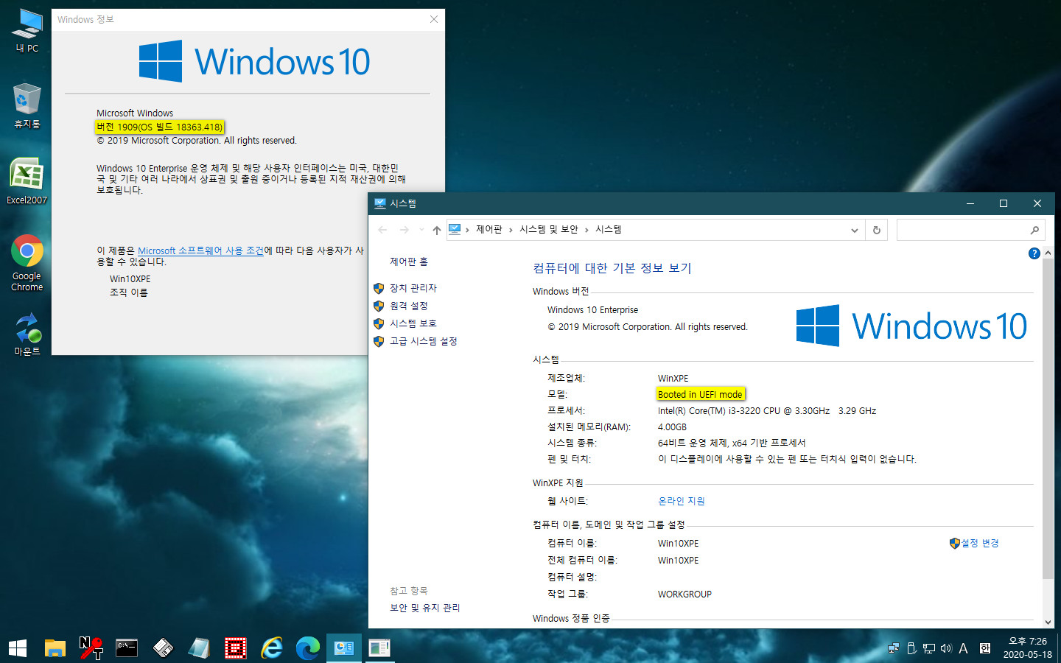
Task: Open the Windows Start menu
Action: pyautogui.click(x=18, y=648)
